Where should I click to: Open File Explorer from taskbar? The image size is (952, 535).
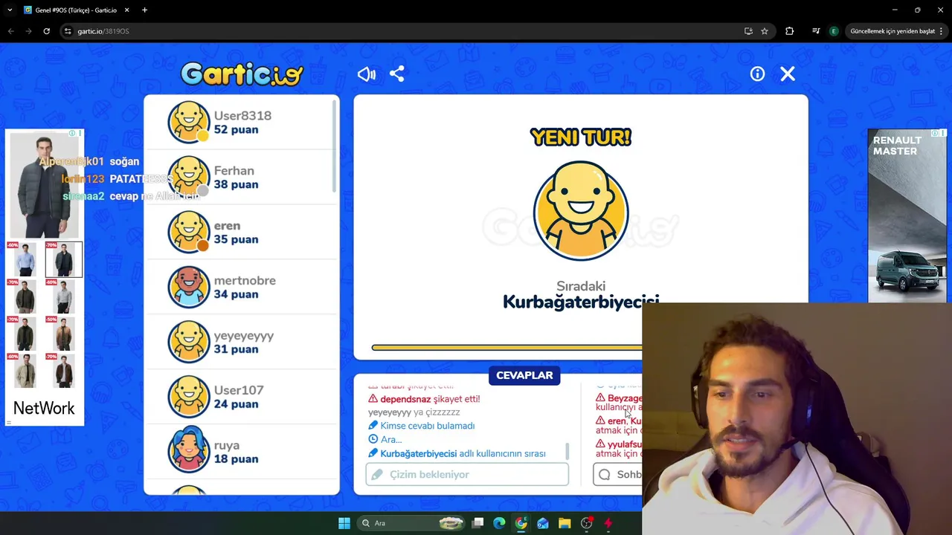coord(565,523)
